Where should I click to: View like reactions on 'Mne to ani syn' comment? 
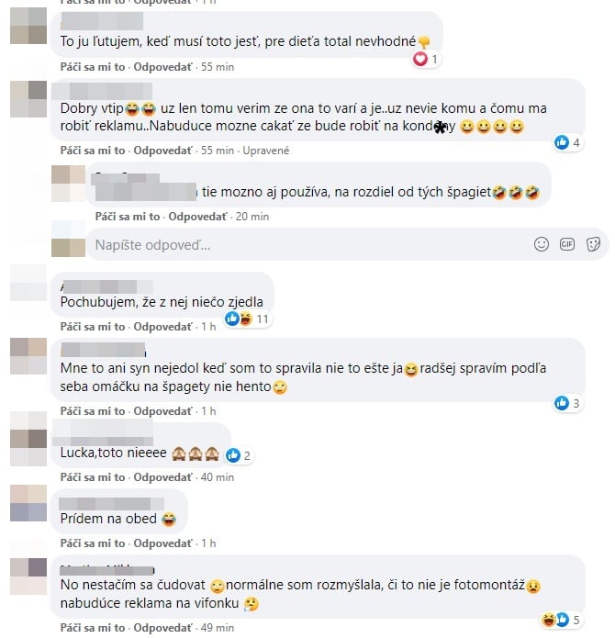568,403
